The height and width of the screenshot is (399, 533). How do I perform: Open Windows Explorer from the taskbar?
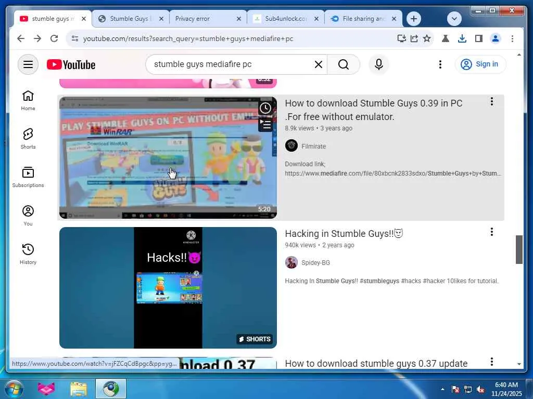point(79,389)
